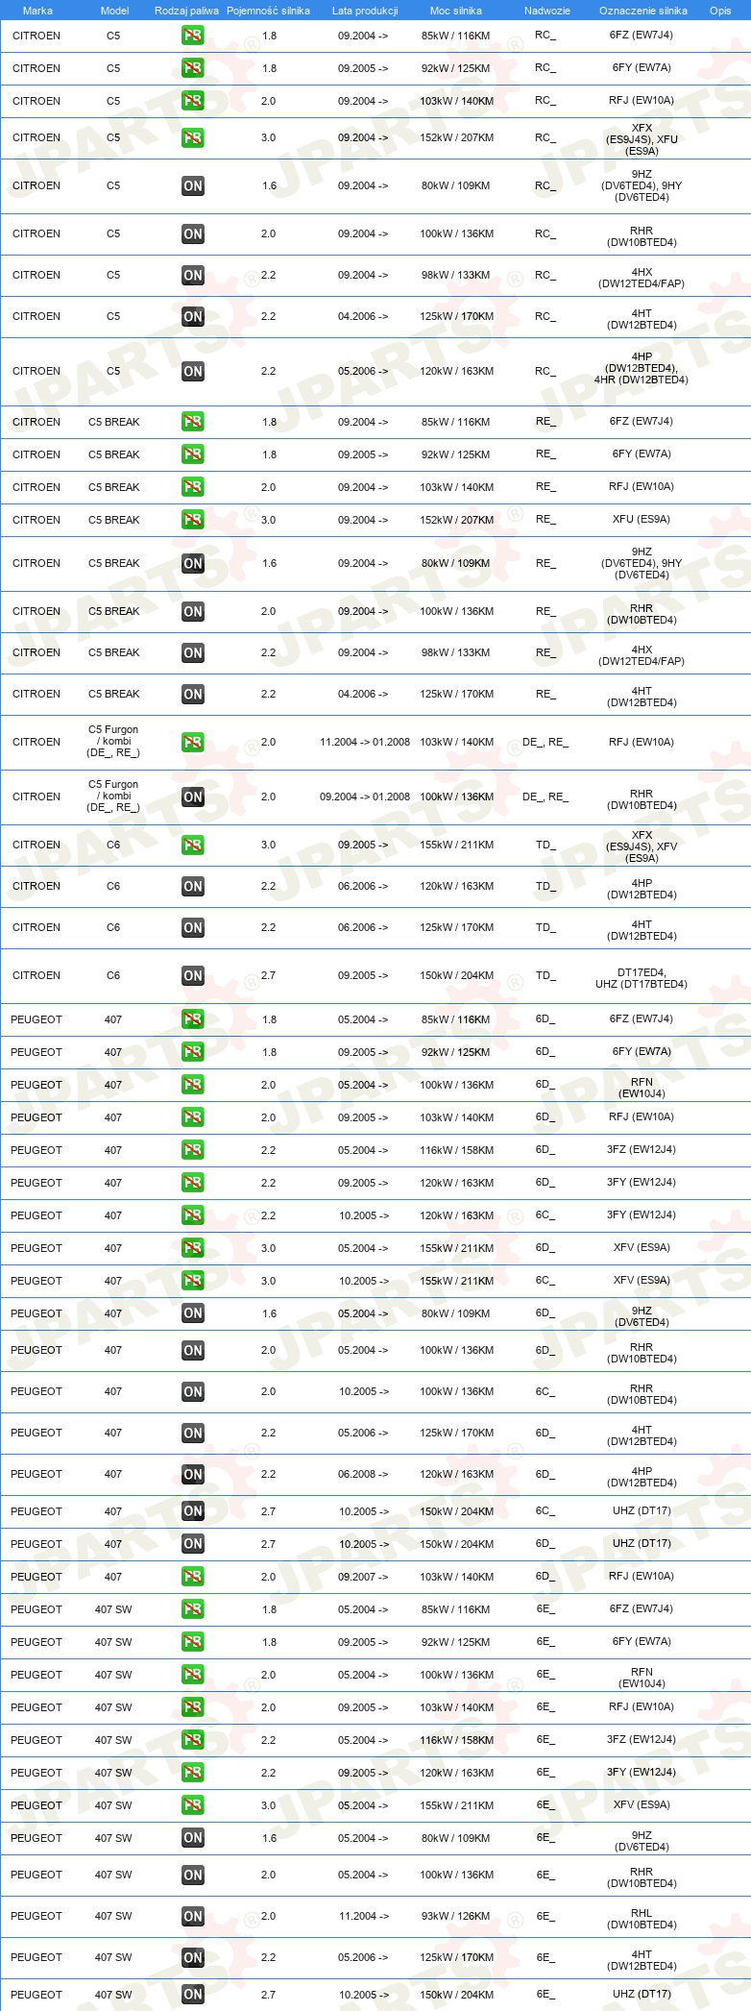Click diesel ON icon in C5 BREAK 4HT 125kW row

193,694
